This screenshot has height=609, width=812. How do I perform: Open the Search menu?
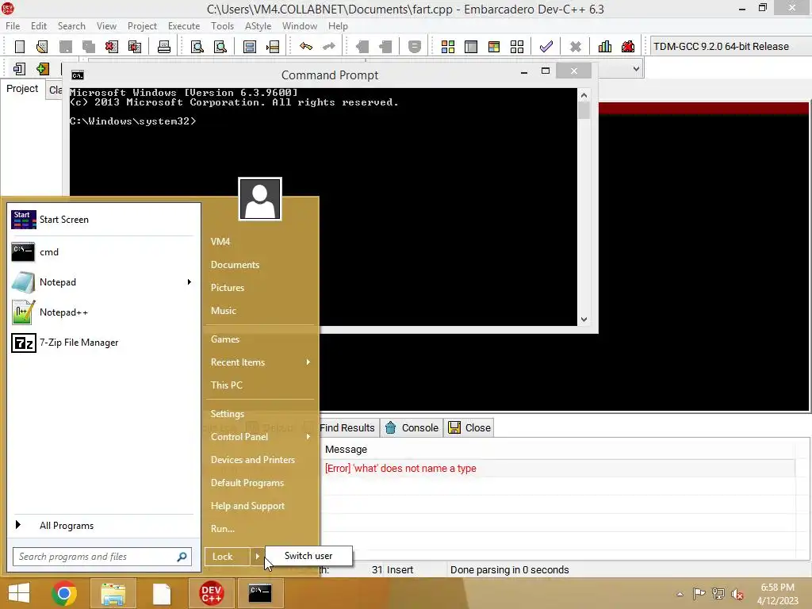coord(71,26)
